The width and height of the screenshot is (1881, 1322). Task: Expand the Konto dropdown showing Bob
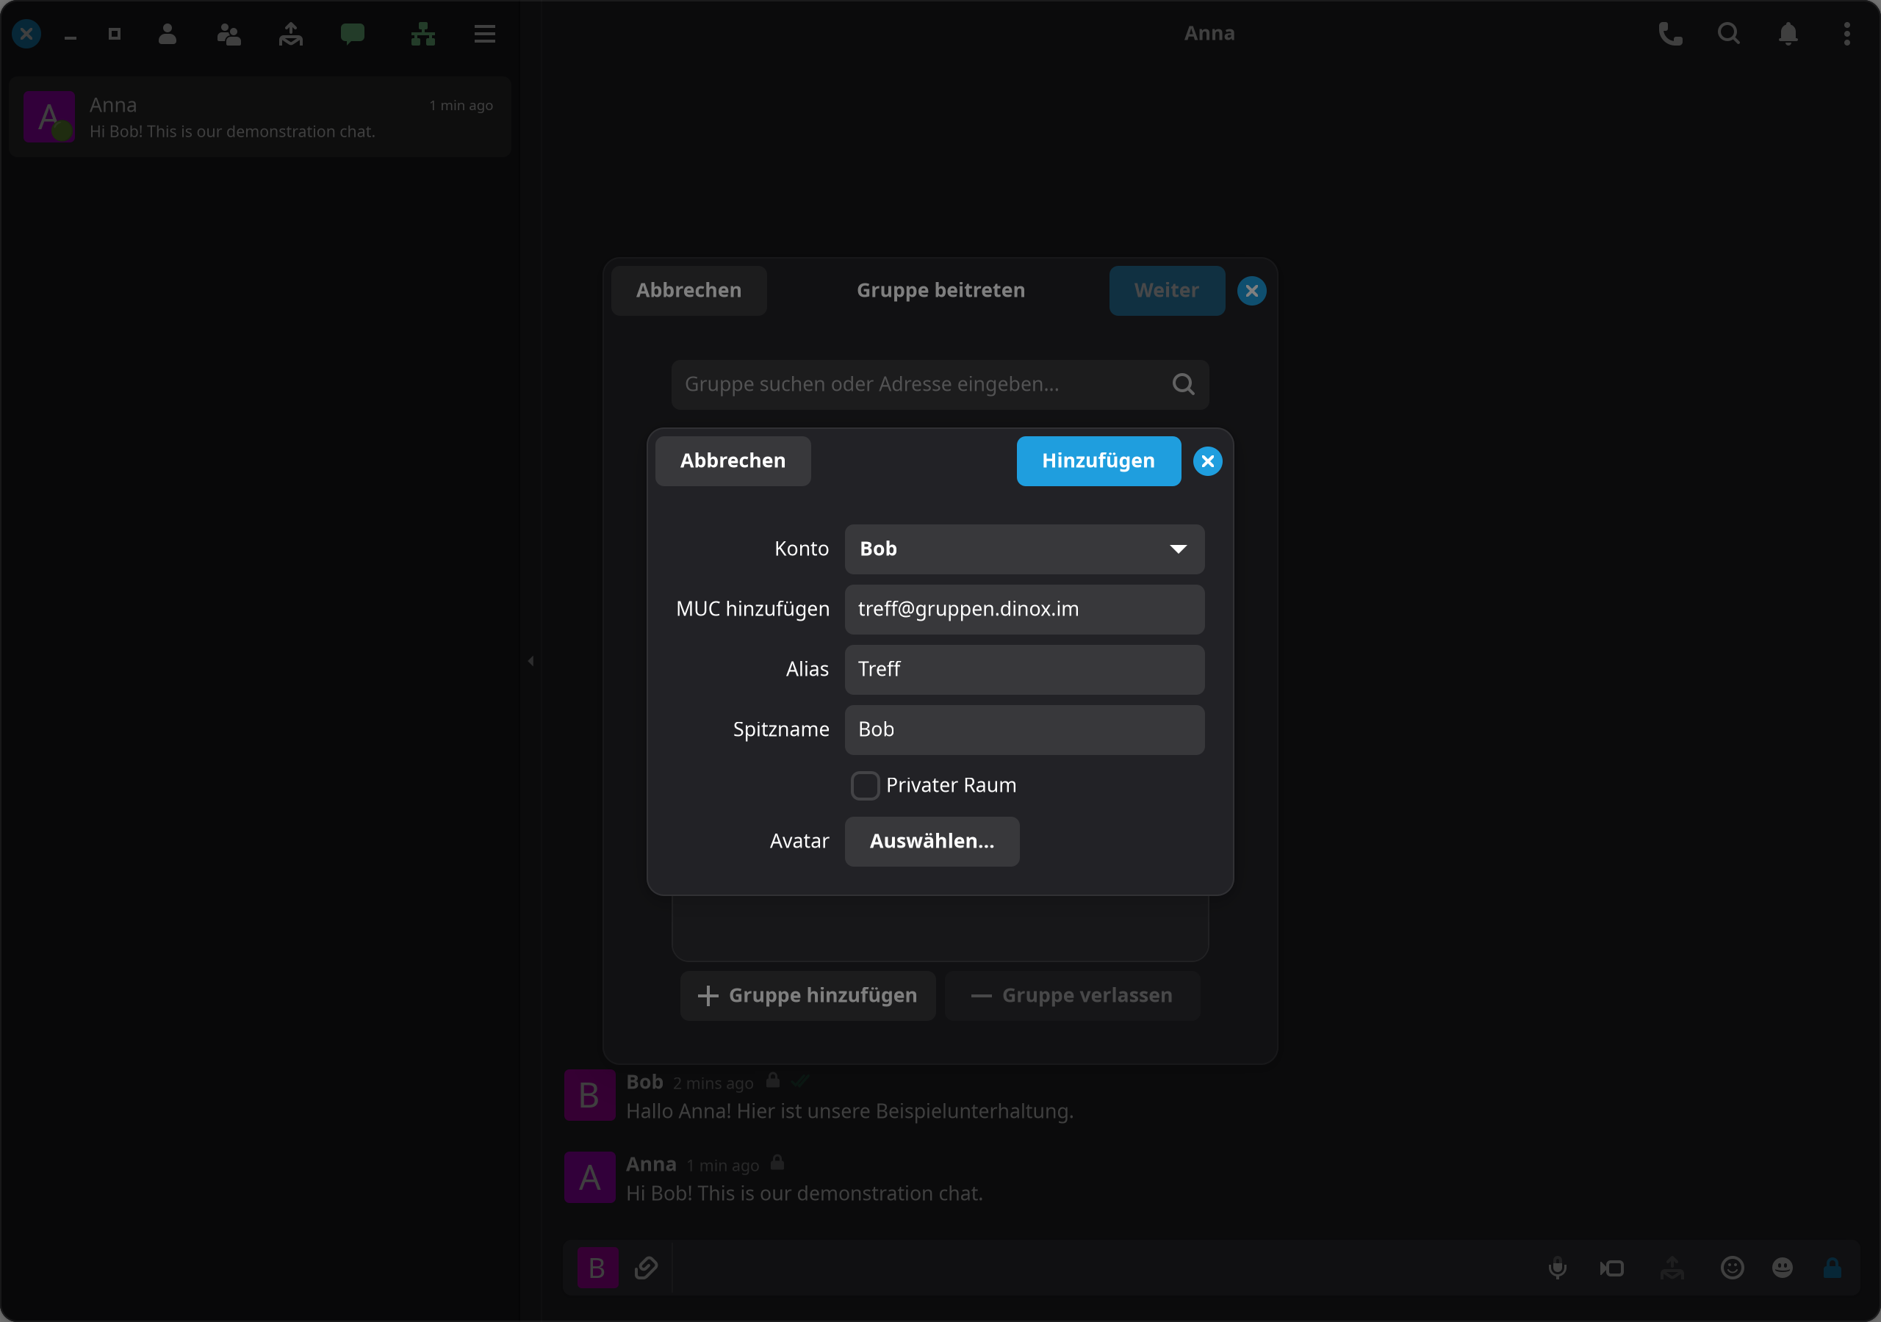click(1024, 549)
